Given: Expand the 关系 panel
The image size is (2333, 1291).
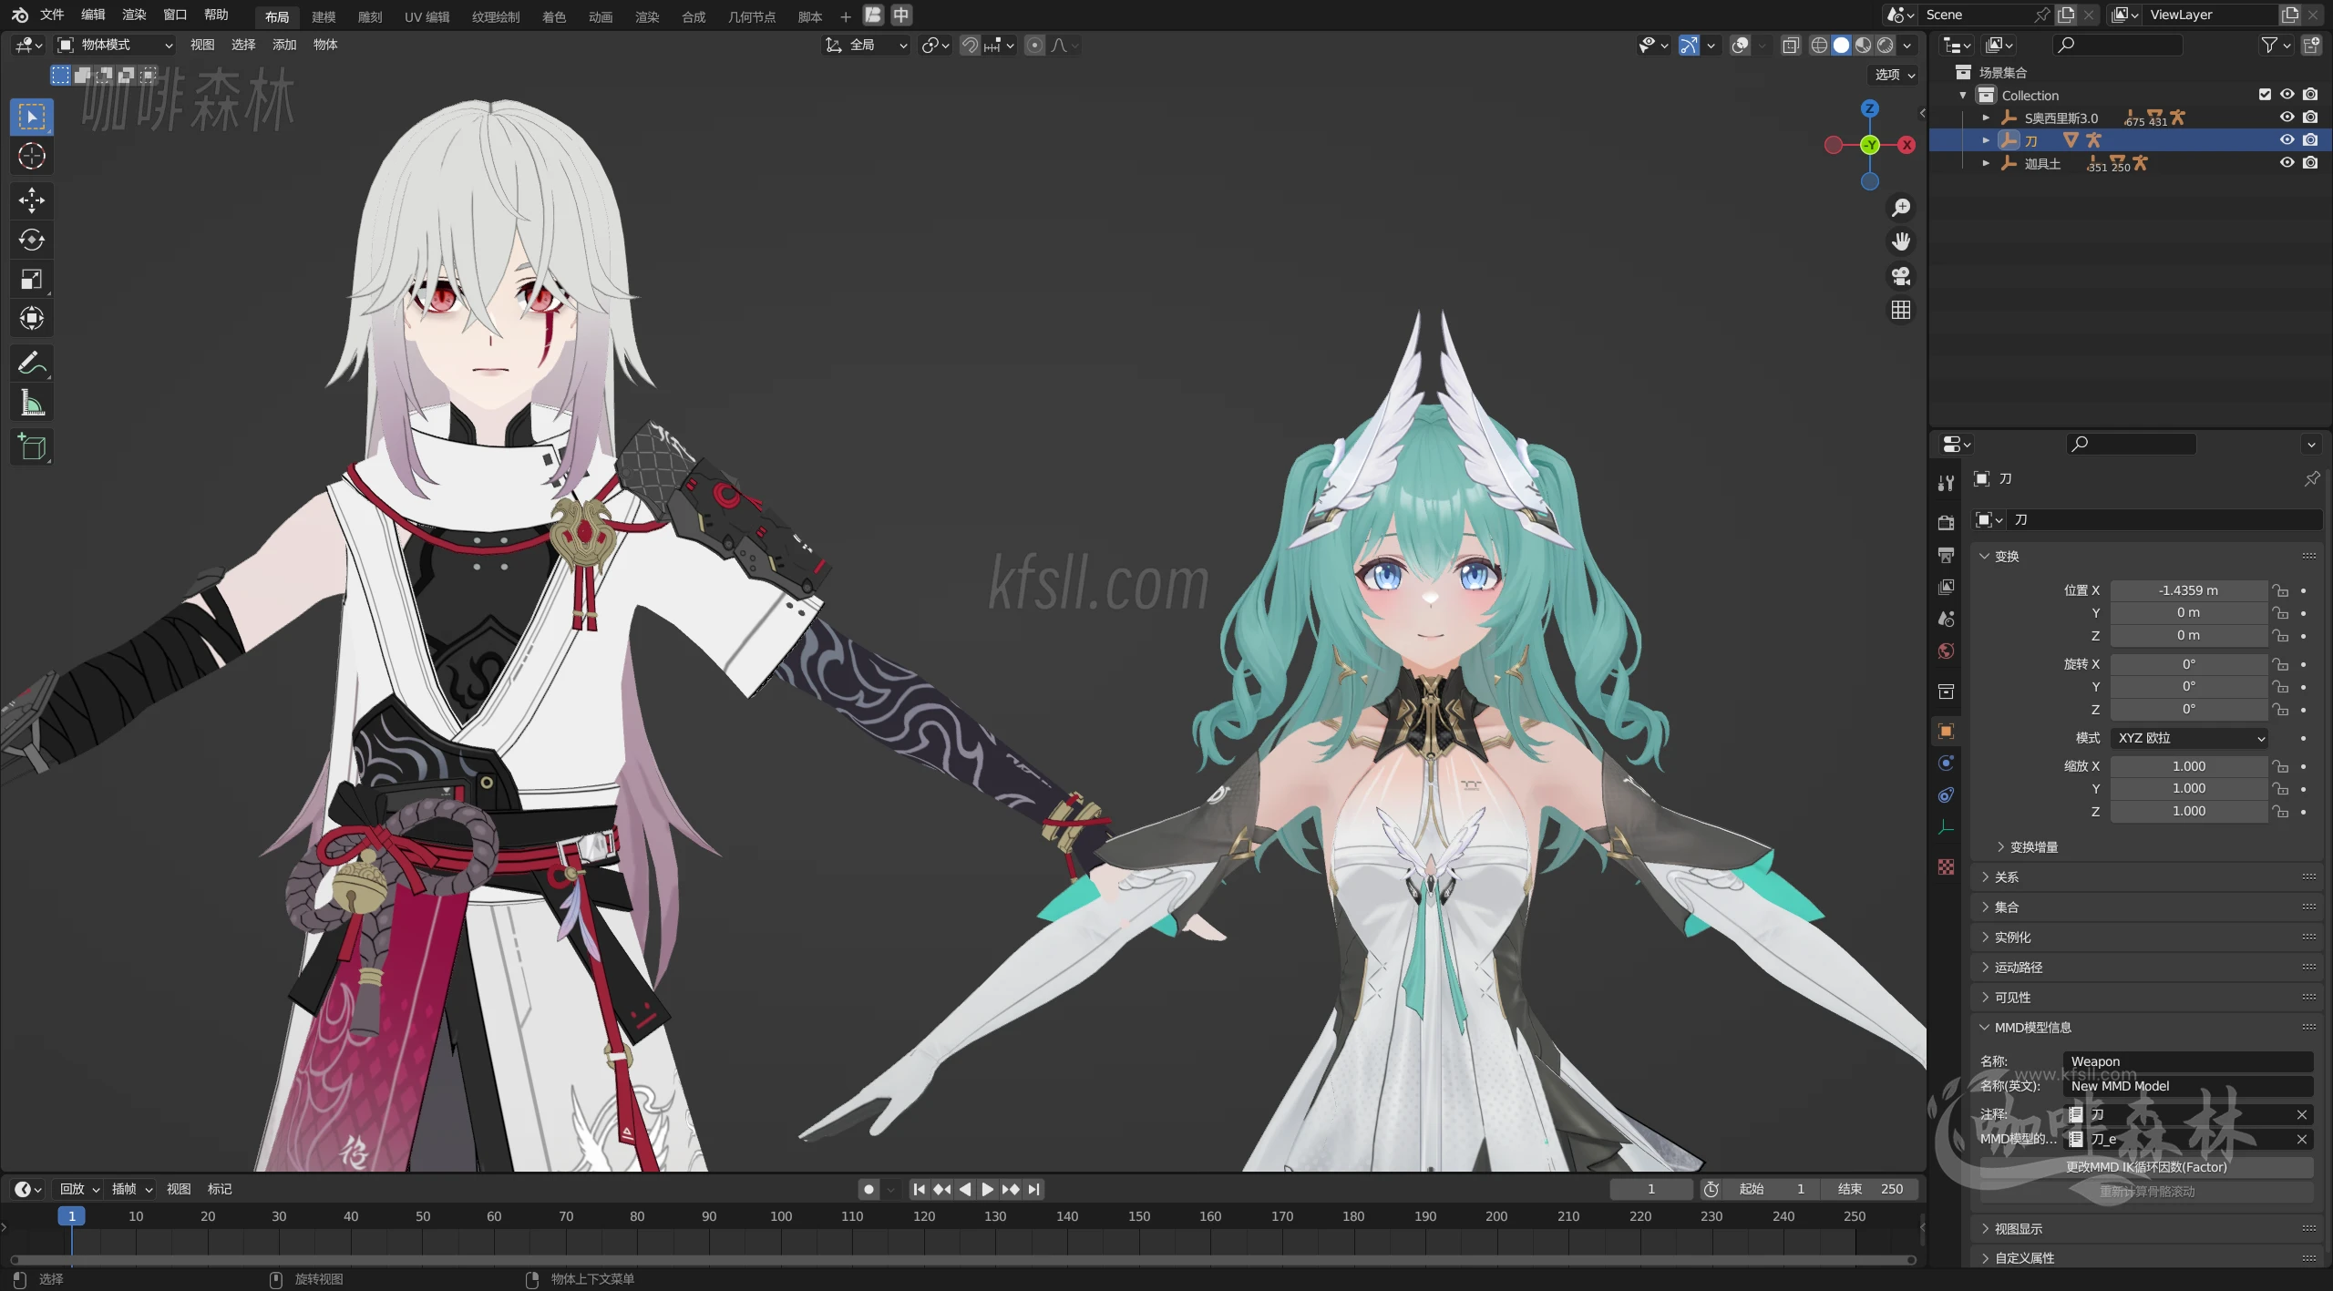Looking at the screenshot, I should (2145, 876).
